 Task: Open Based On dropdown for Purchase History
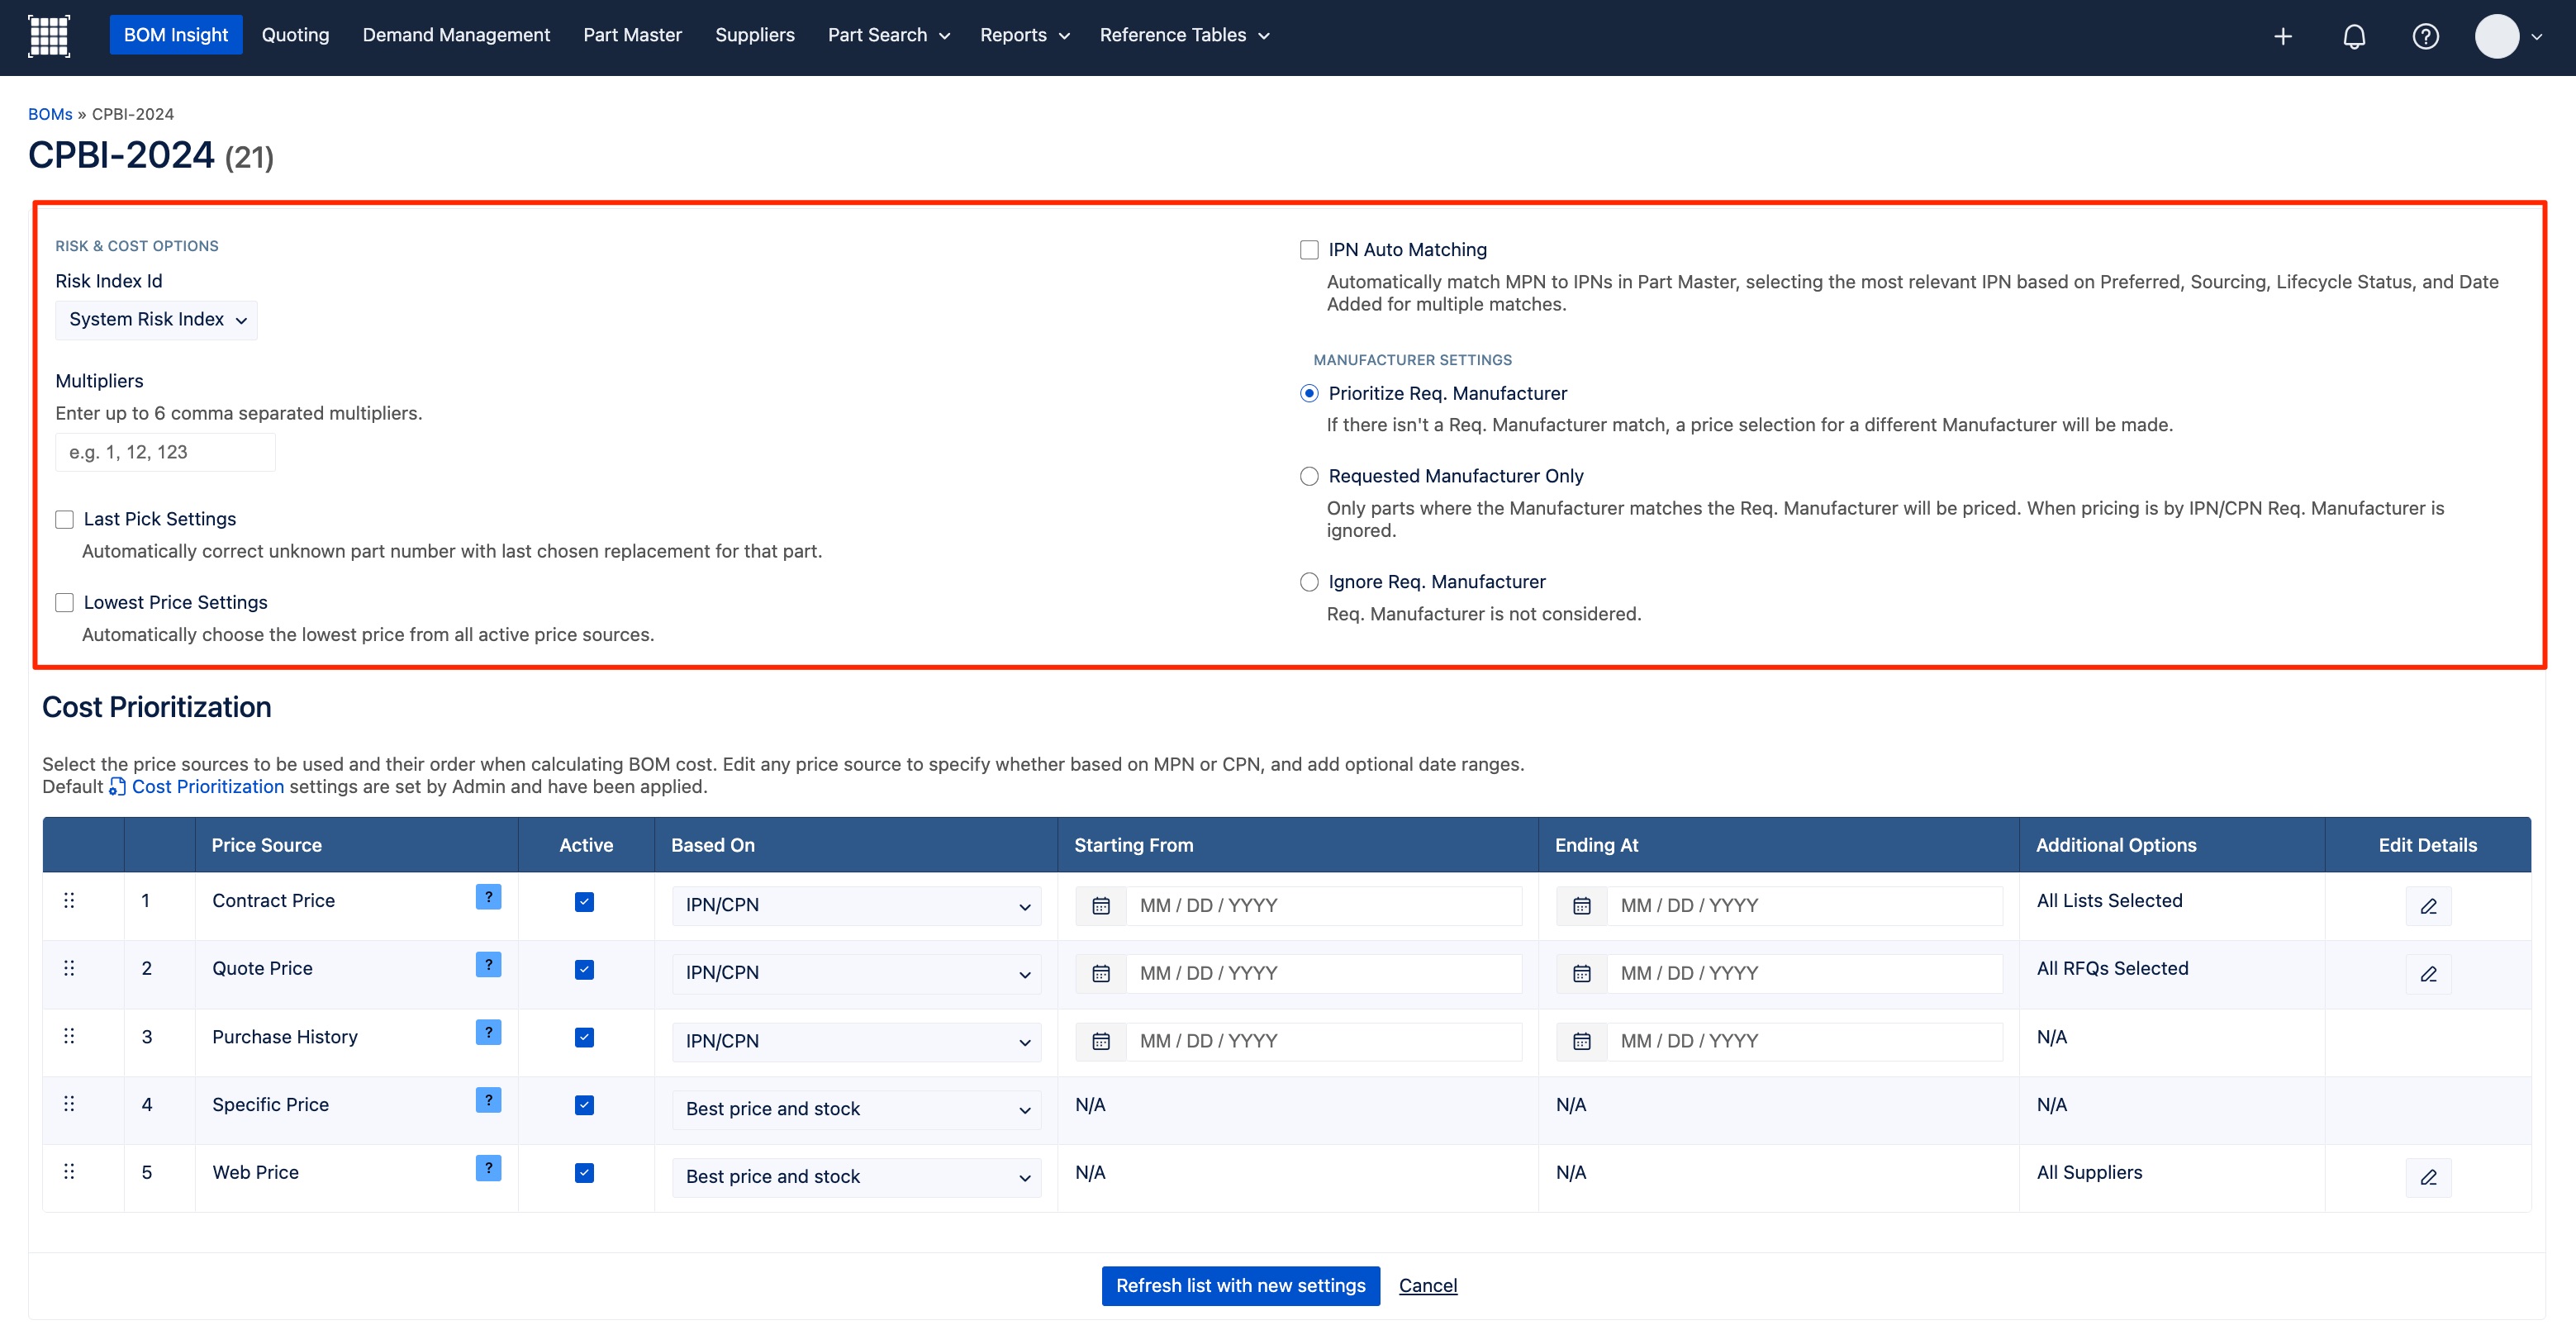(857, 1042)
